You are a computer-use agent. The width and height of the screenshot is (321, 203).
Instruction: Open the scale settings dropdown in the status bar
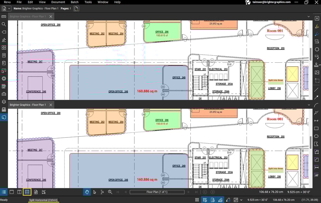pos(241,199)
